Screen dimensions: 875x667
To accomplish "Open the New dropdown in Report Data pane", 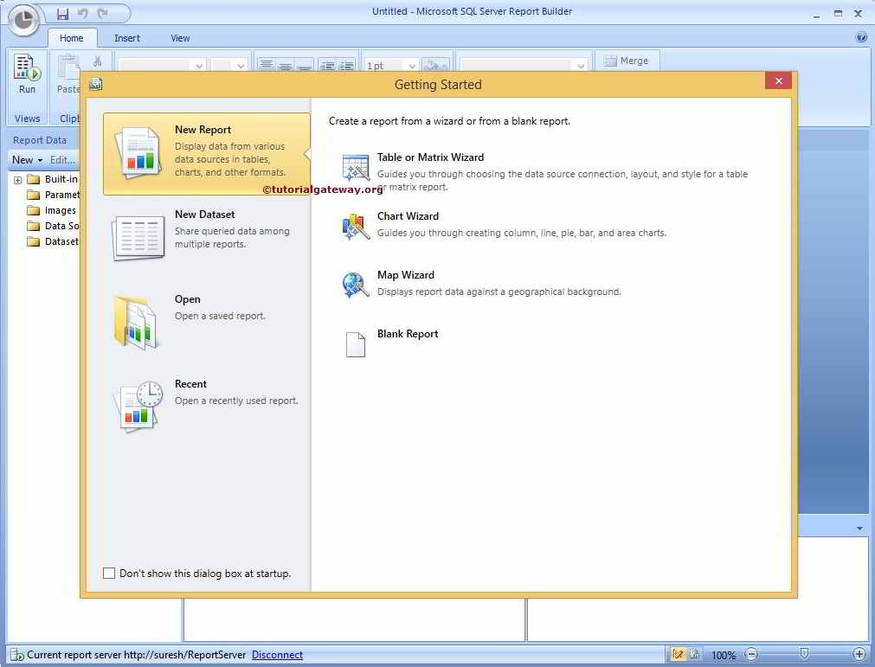I will coord(27,159).
